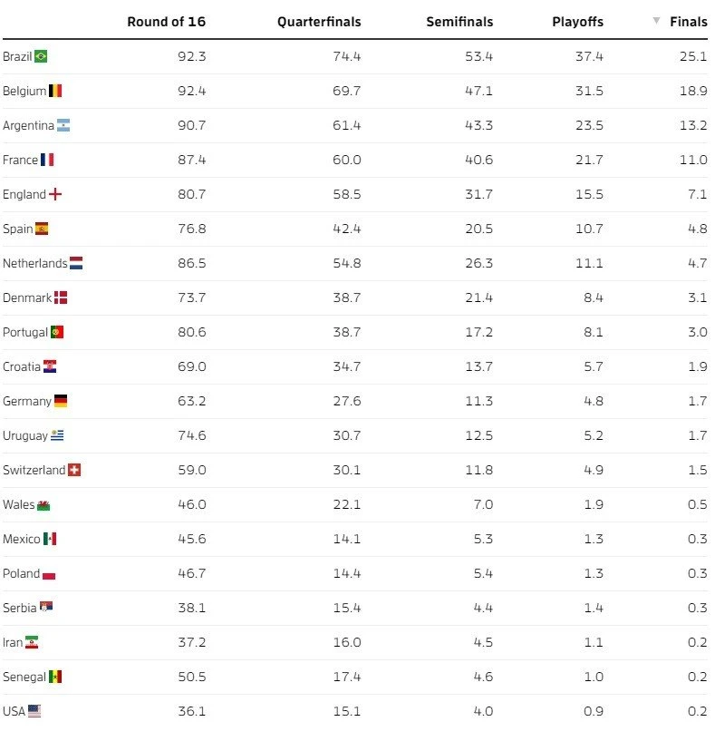Click the sort arrow beside Finals
The image size is (715, 741).
656,21
